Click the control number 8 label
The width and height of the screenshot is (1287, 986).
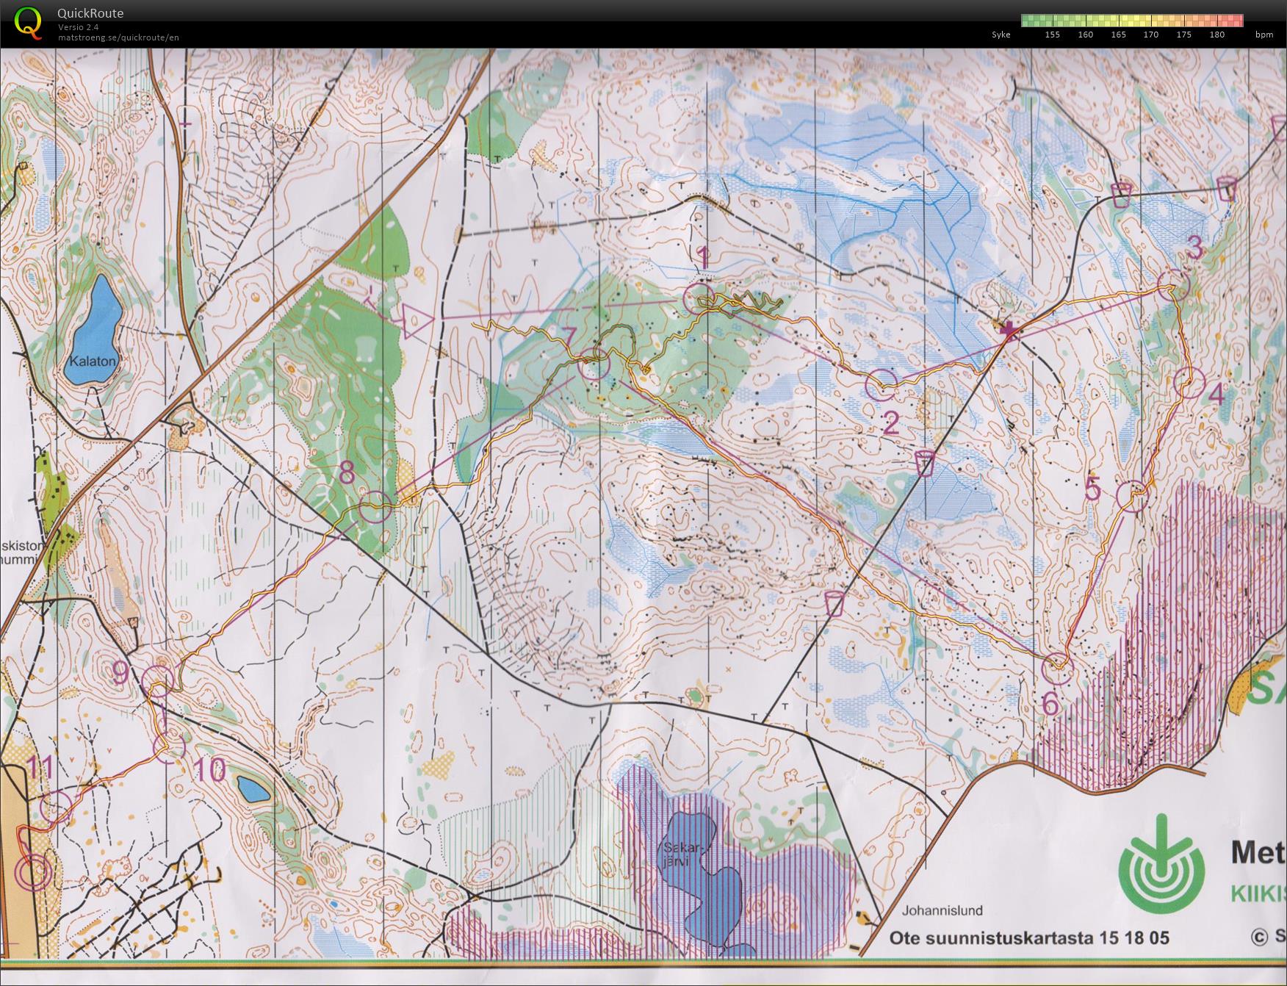pos(347,472)
